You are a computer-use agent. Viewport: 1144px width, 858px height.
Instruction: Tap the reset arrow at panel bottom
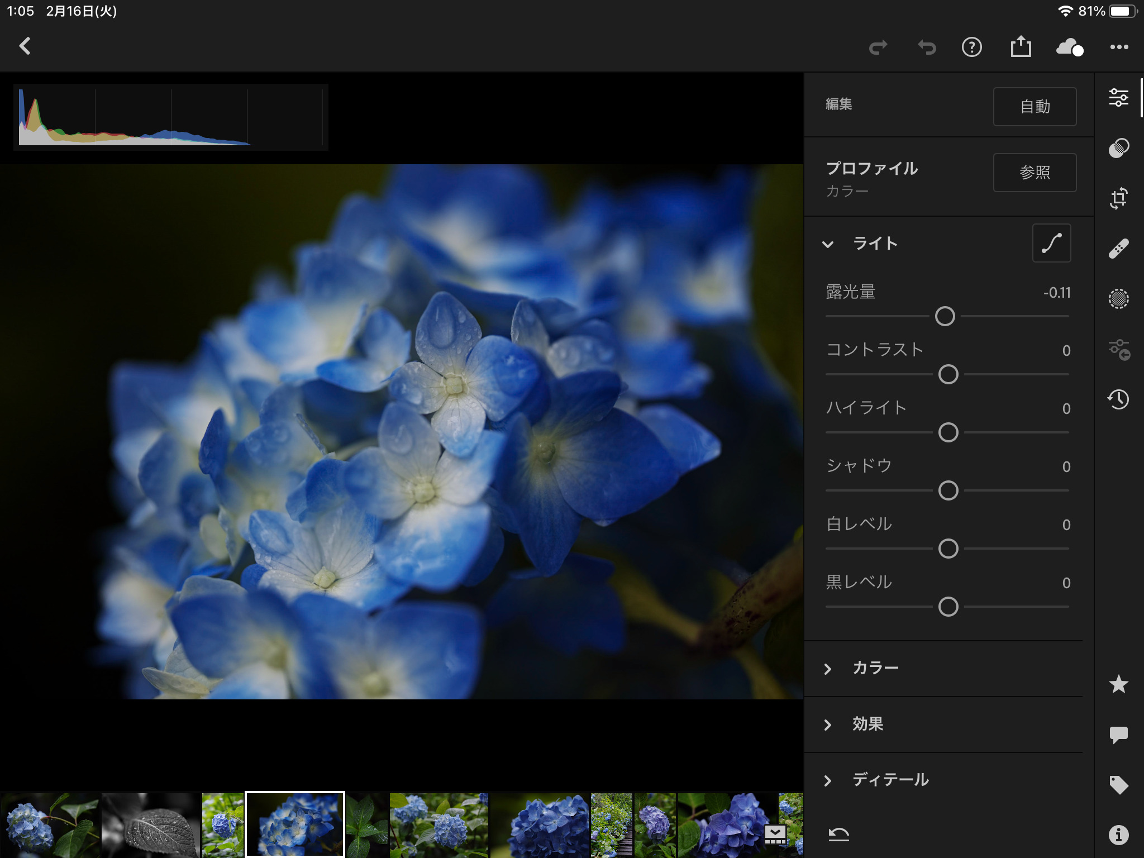coord(838,835)
